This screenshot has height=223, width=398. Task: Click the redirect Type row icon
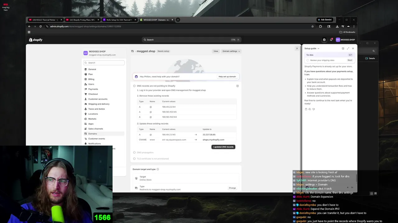(x=136, y=188)
